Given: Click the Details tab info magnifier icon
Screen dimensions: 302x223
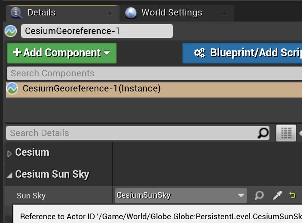Looking at the screenshot, I should tap(16, 13).
